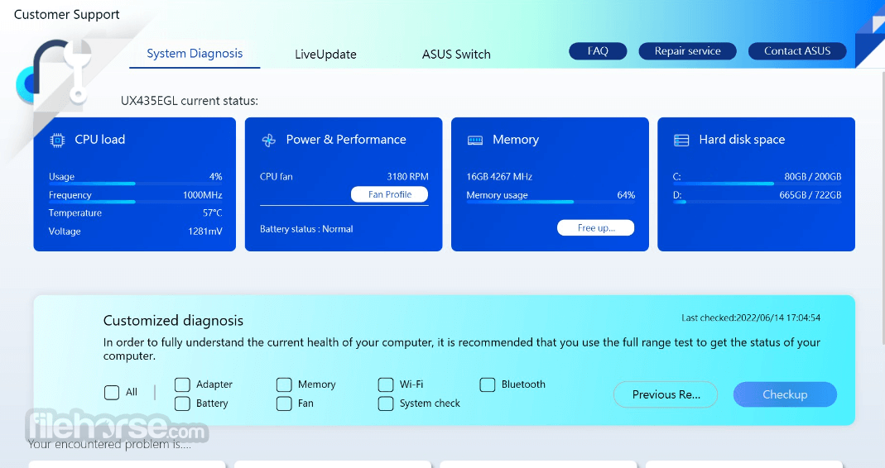Click the 1281mV voltage value
Image resolution: width=885 pixels, height=468 pixels.
click(204, 232)
